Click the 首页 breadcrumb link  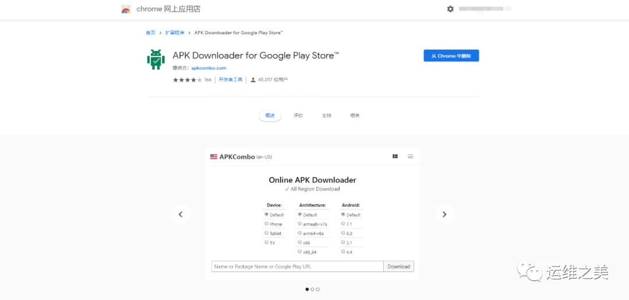click(x=150, y=33)
